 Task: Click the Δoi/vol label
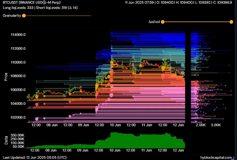pyautogui.click(x=154, y=22)
